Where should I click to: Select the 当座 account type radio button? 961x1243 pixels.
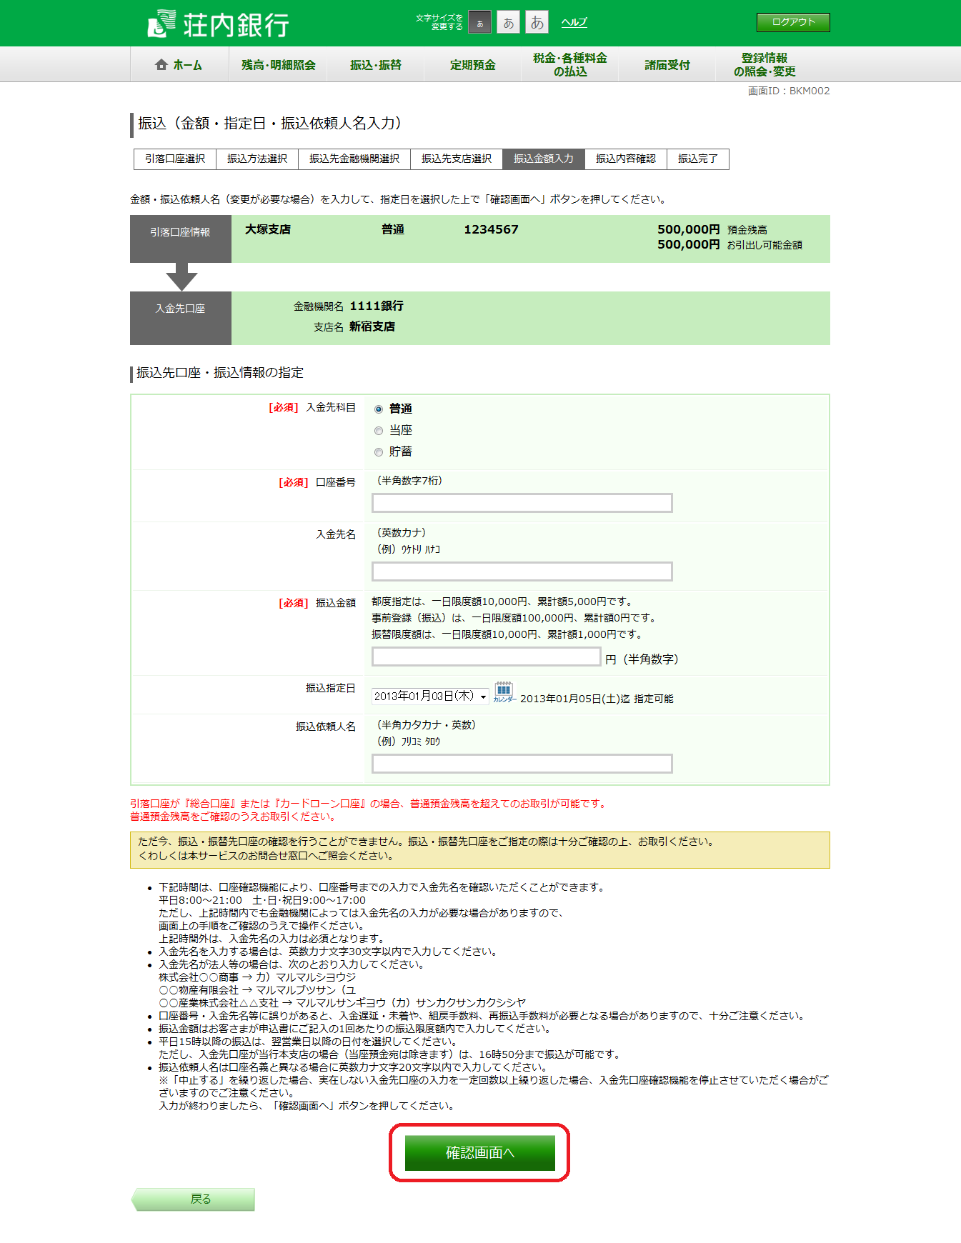(379, 431)
